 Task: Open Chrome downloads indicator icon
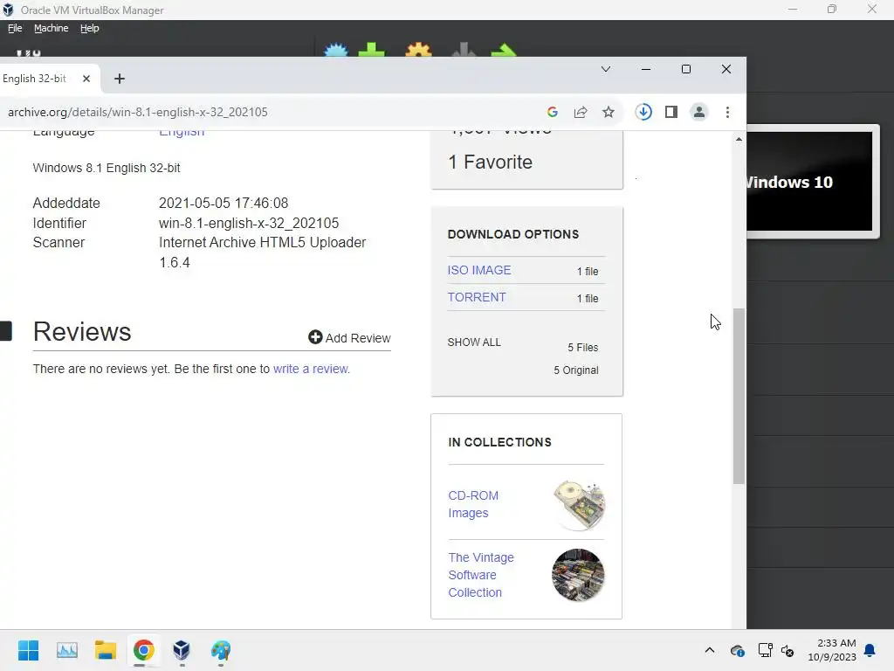tap(643, 112)
